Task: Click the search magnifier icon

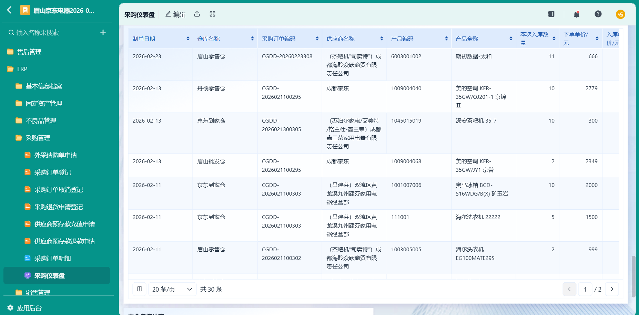Action: click(11, 32)
